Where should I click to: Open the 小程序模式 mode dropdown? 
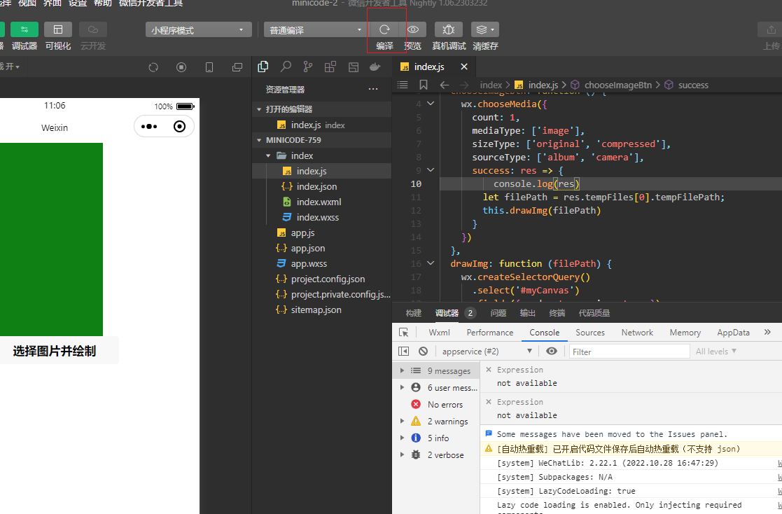[x=199, y=30]
